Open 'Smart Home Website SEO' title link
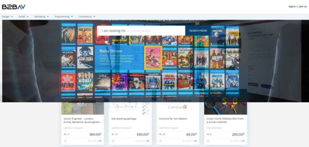Viewport: 309px width, 147px height. pos(225,120)
